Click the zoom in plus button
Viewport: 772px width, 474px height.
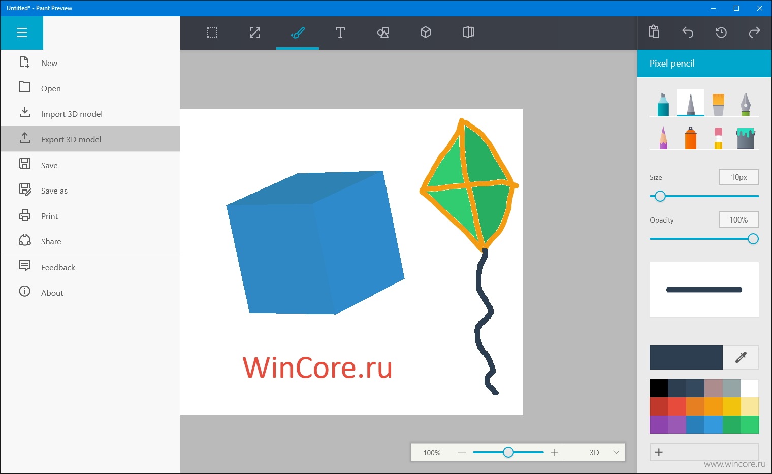[555, 452]
